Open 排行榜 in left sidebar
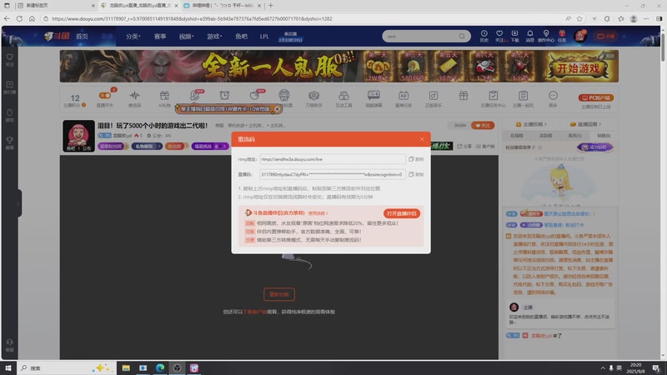 9,87
